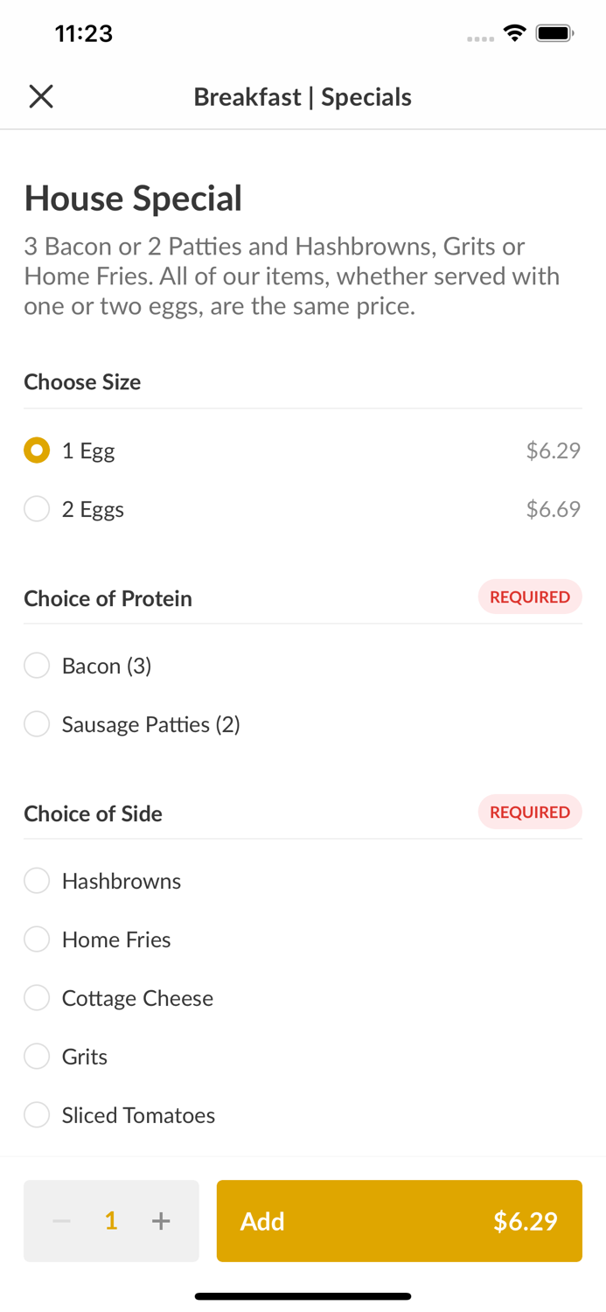
Task: Pick Grits as the side
Action: (x=37, y=1057)
